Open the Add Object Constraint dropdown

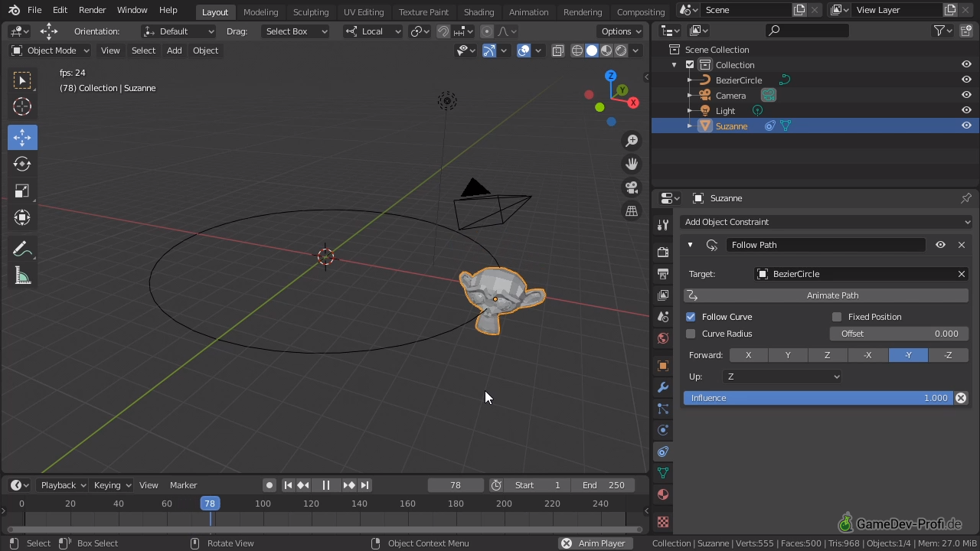(x=826, y=222)
